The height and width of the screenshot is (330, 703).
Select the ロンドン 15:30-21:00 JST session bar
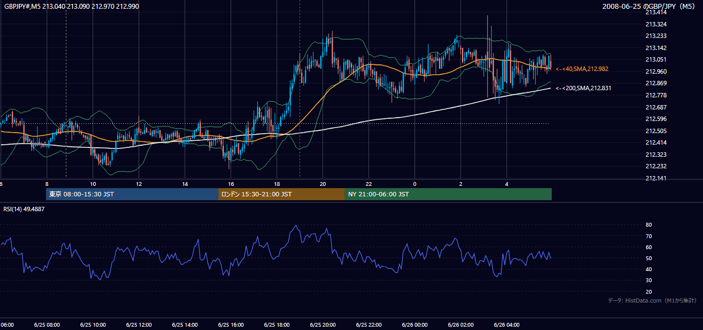tap(282, 194)
